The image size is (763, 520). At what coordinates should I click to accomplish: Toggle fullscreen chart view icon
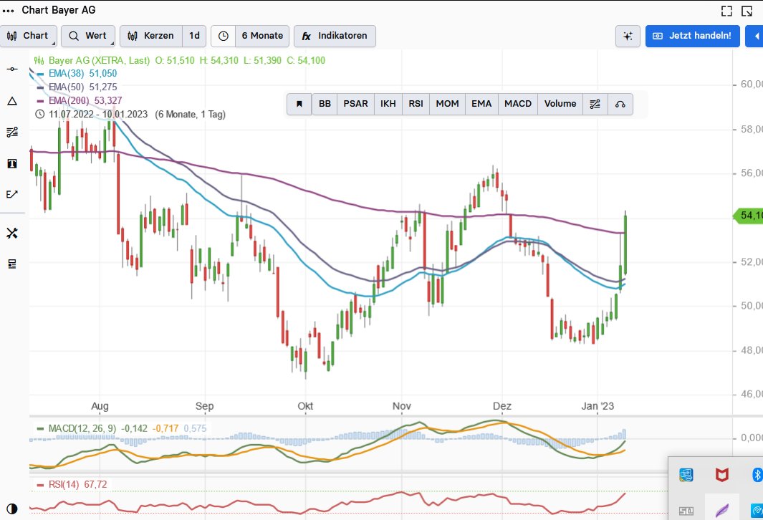tap(726, 11)
